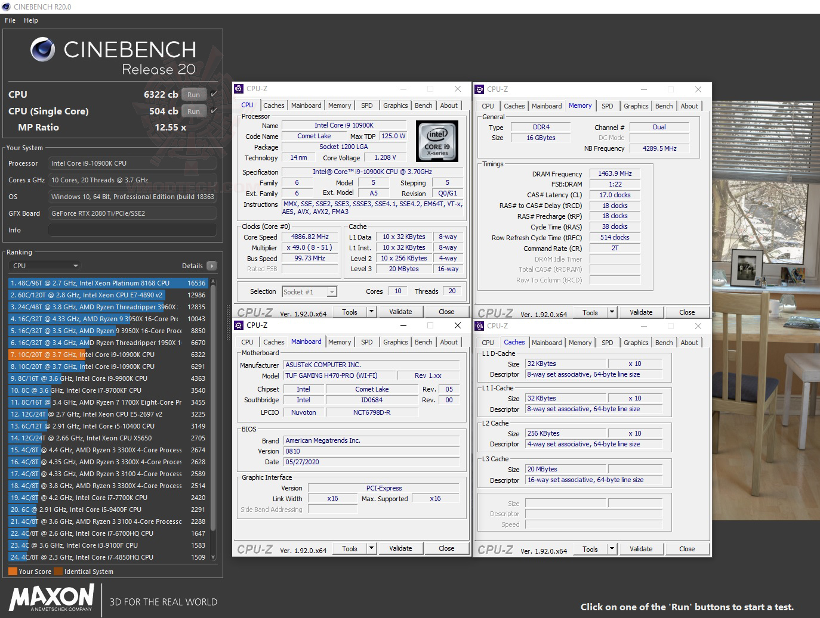This screenshot has width=820, height=618.
Task: Click the Identical System color square
Action: [58, 571]
